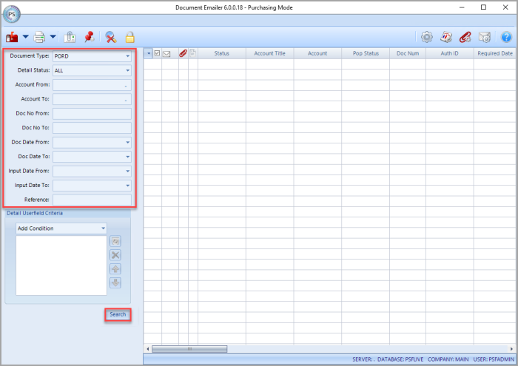Click the red pushpin toolbar icon

click(90, 37)
